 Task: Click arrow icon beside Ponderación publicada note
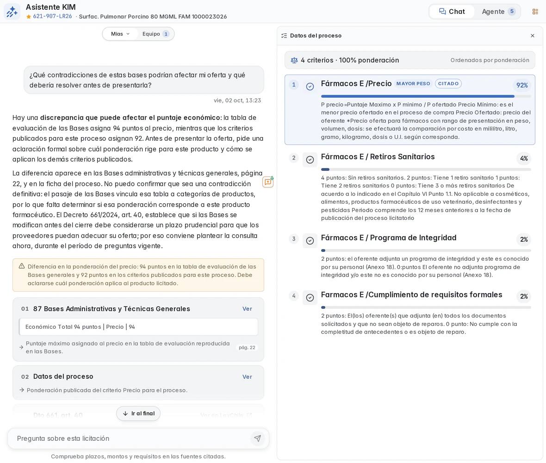[x=22, y=390]
